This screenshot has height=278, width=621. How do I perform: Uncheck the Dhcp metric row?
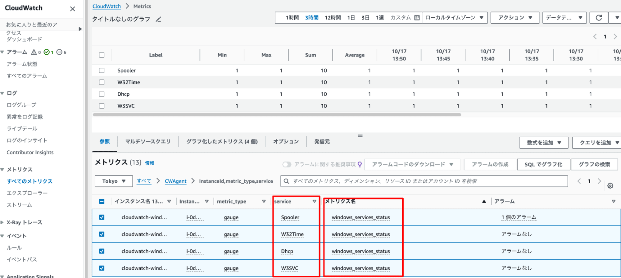[102, 251]
